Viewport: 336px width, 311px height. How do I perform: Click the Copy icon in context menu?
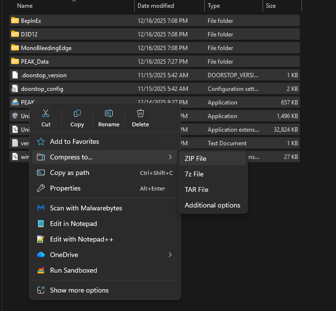(77, 114)
